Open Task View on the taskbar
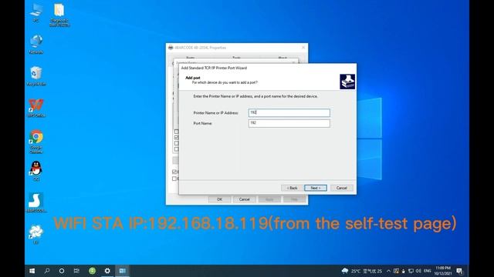 [76, 271]
